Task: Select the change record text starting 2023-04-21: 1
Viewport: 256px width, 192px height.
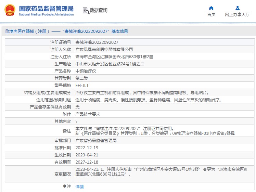Action: coord(162,172)
